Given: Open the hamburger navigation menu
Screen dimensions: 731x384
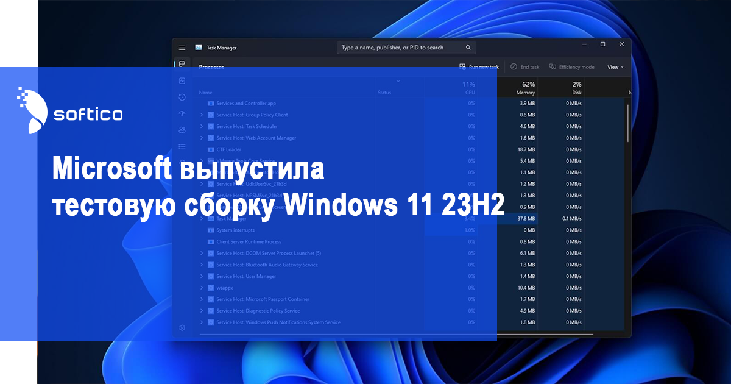Looking at the screenshot, I should point(182,48).
